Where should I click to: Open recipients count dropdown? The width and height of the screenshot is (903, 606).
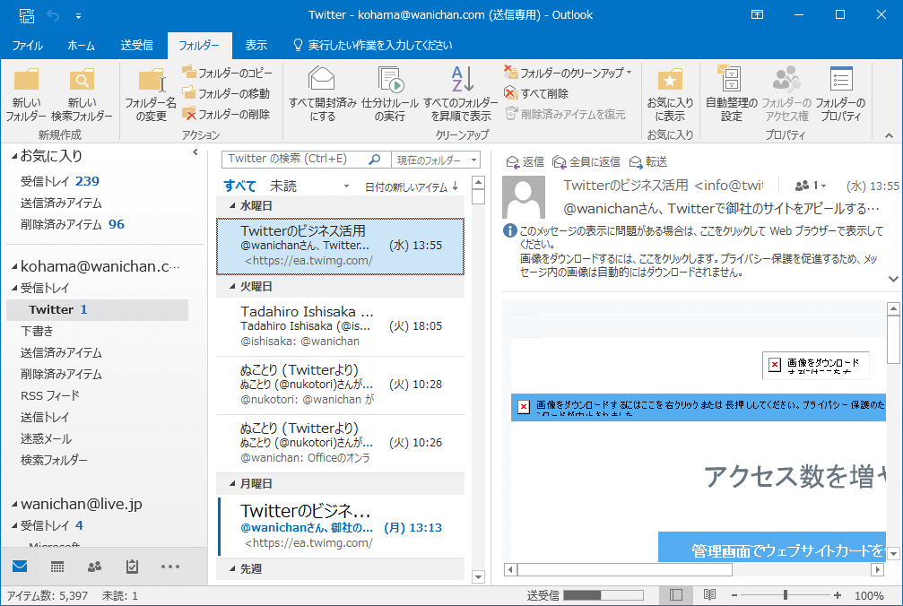[811, 186]
